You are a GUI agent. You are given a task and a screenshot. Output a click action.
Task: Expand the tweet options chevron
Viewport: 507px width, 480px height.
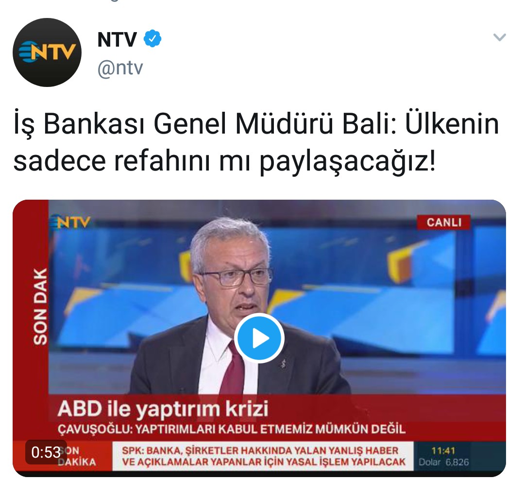499,37
